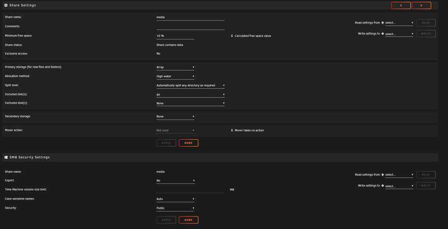
Task: Click DONE button under Mover action
Action: click(189, 143)
